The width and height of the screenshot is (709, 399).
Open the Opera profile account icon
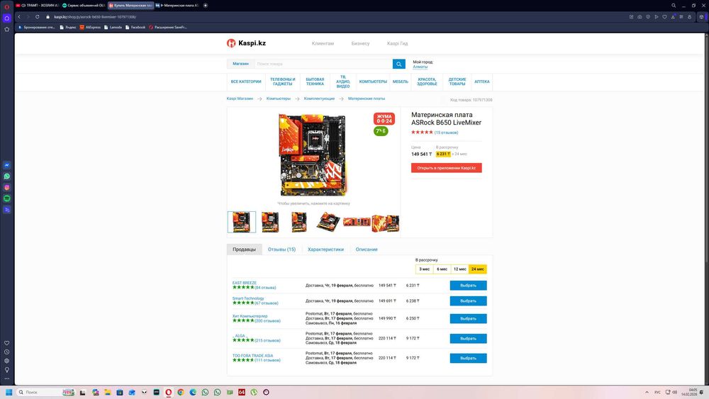click(690, 17)
